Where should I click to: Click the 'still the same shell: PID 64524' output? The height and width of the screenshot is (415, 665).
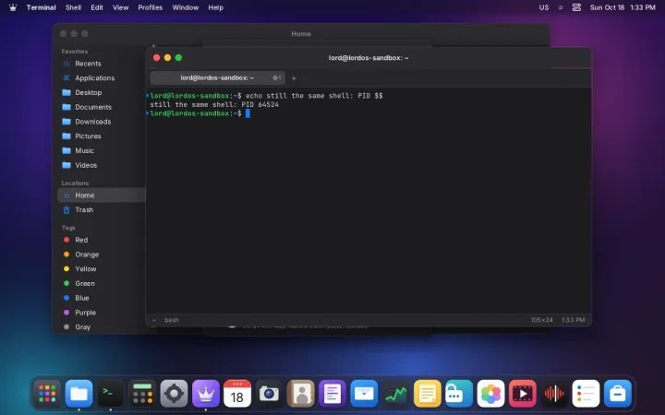[214, 104]
